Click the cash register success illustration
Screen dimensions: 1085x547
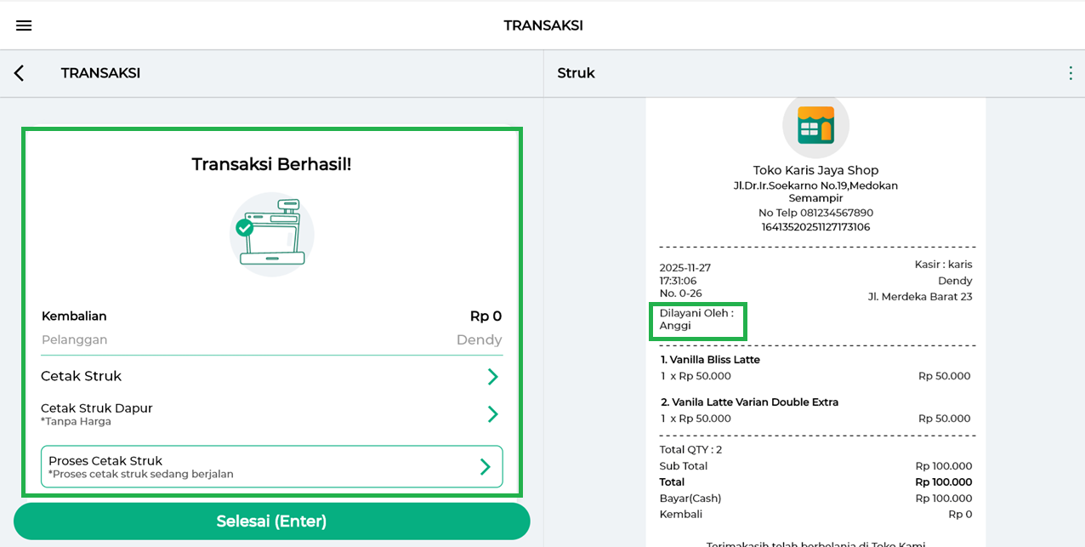tap(271, 233)
